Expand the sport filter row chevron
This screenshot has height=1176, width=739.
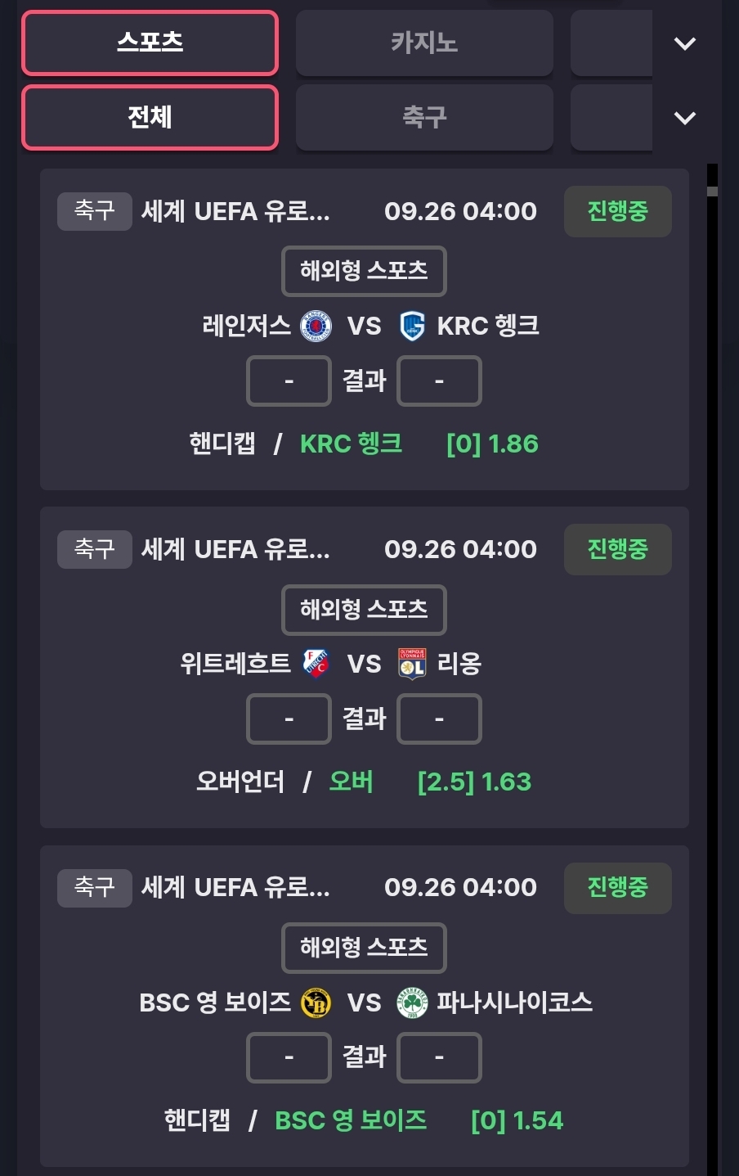coord(684,118)
